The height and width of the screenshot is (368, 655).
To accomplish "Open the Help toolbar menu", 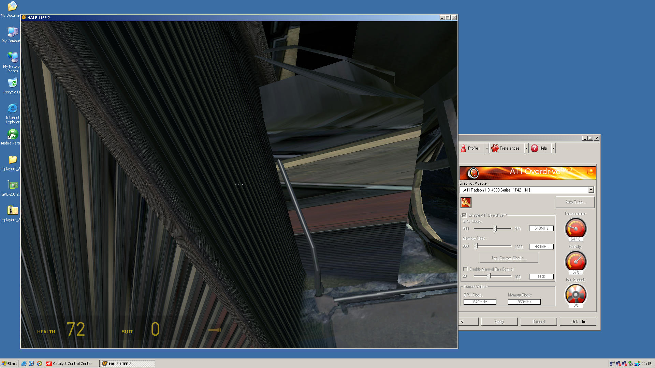I will 539,148.
